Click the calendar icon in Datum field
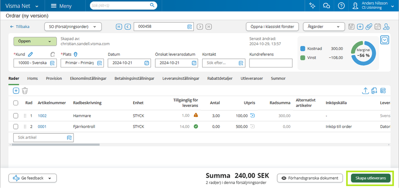Viewport: 399px width, 188px height. pyautogui.click(x=147, y=63)
